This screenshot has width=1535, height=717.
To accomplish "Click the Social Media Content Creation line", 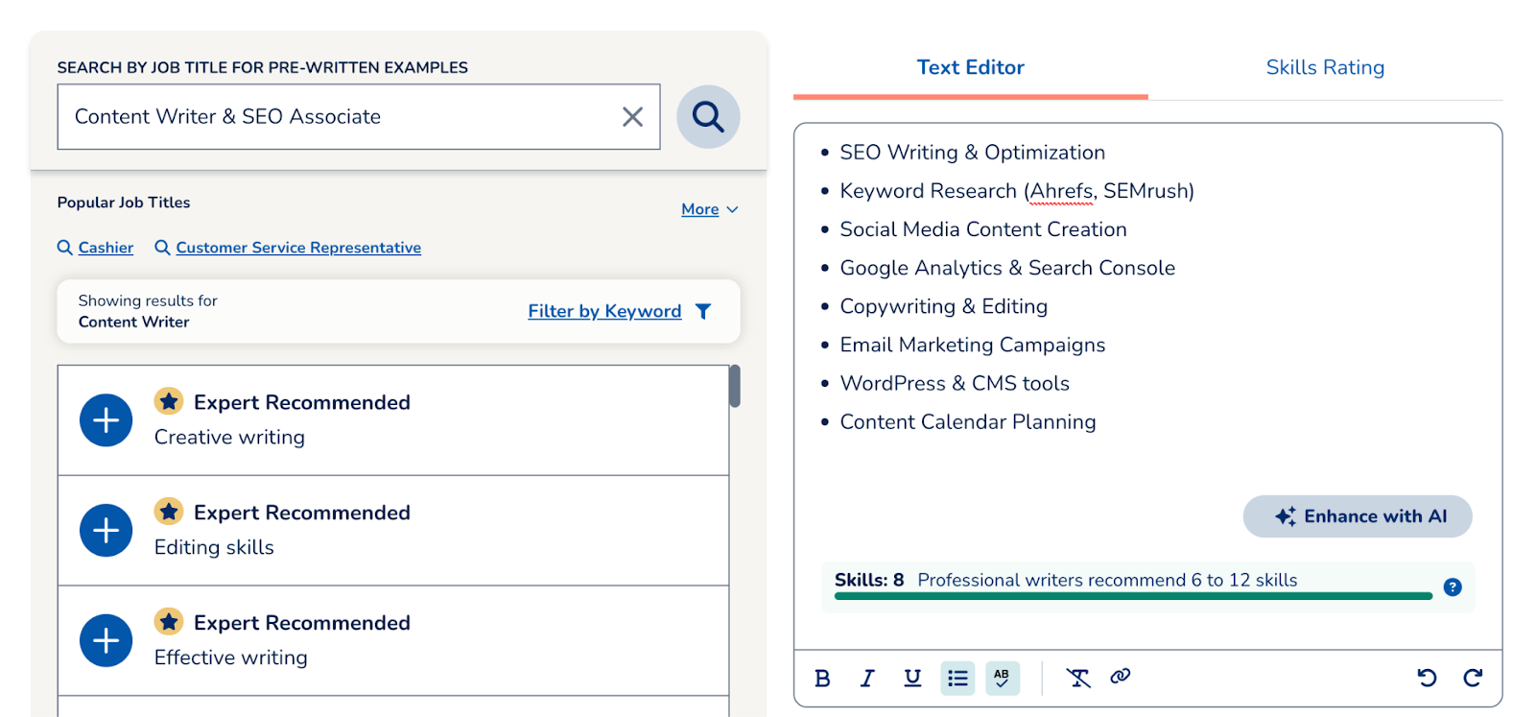I will 983,229.
